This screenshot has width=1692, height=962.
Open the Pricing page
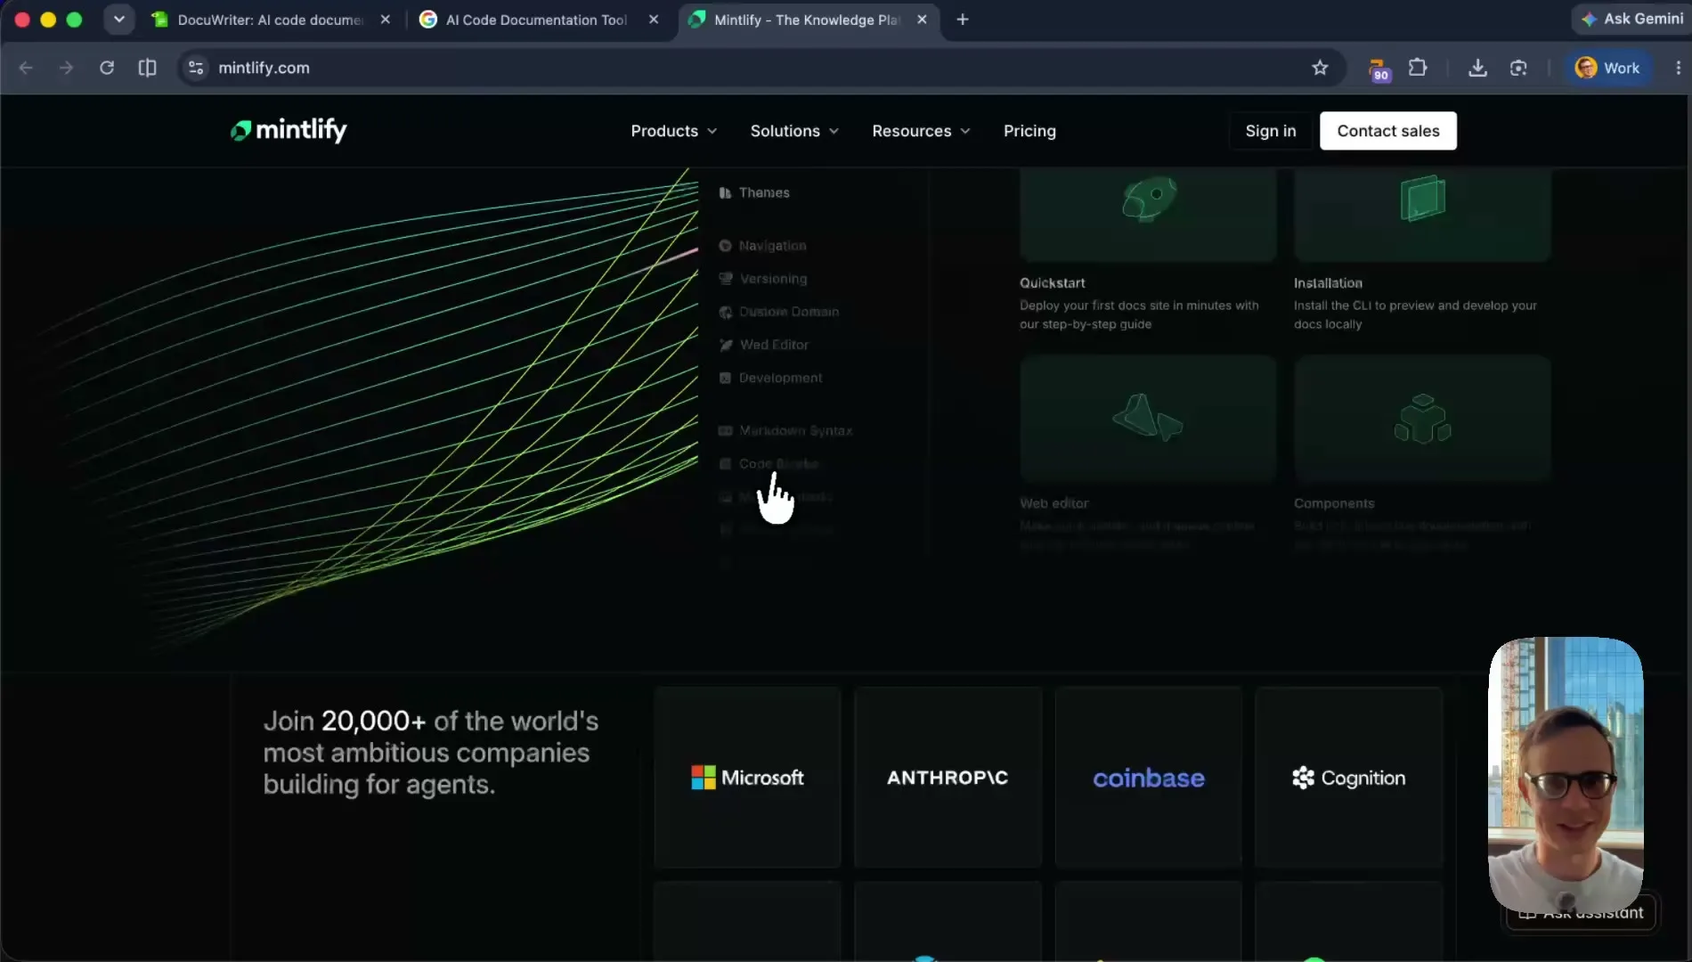click(1029, 131)
